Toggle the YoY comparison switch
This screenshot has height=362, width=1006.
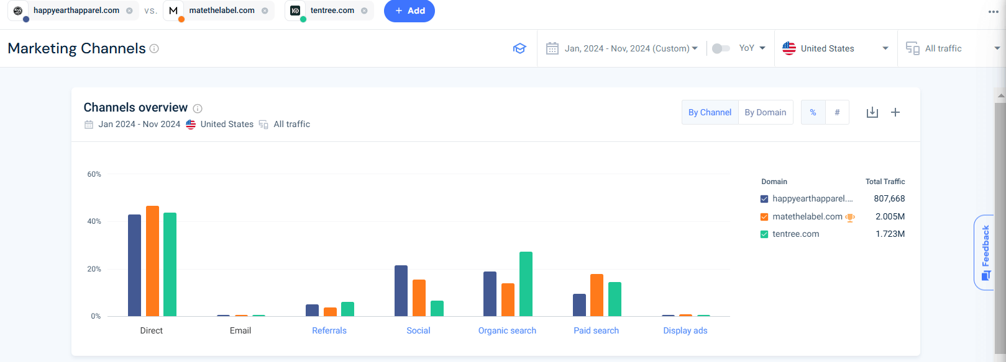[721, 48]
